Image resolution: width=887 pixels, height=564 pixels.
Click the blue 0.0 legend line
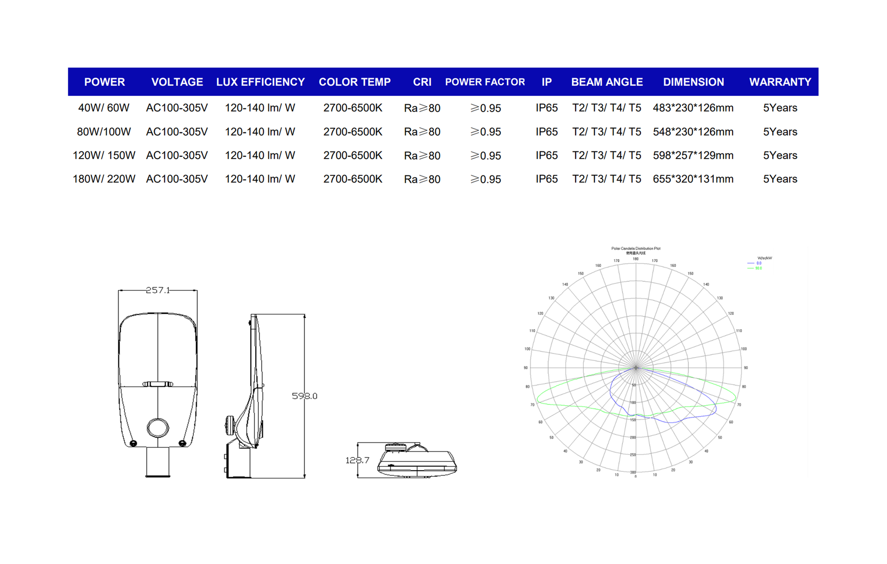click(751, 263)
